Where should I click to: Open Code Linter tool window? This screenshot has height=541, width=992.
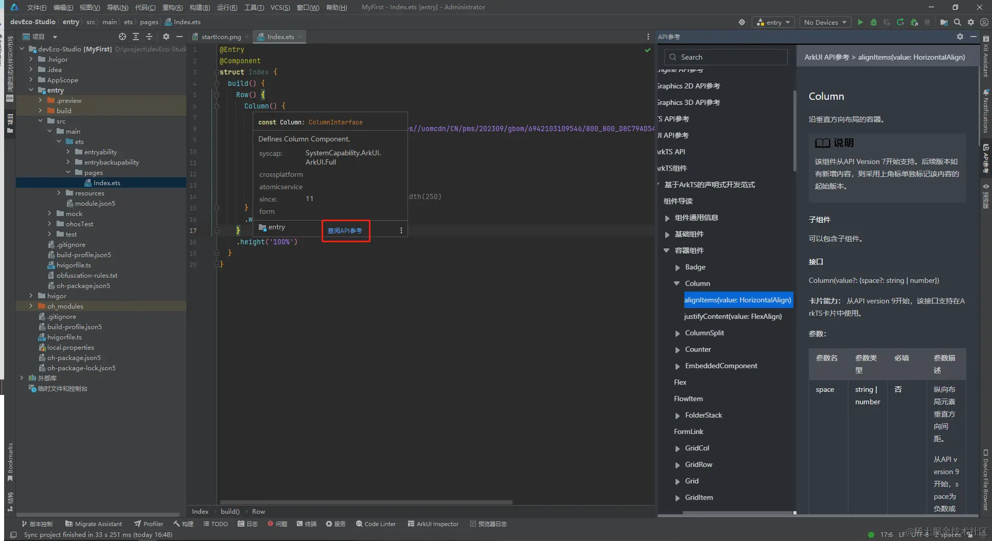point(376,524)
